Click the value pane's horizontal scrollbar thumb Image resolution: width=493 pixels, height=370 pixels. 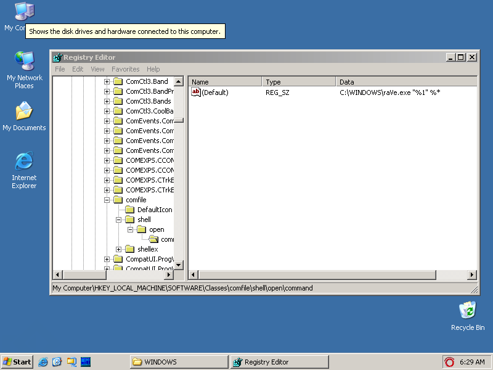(317, 274)
